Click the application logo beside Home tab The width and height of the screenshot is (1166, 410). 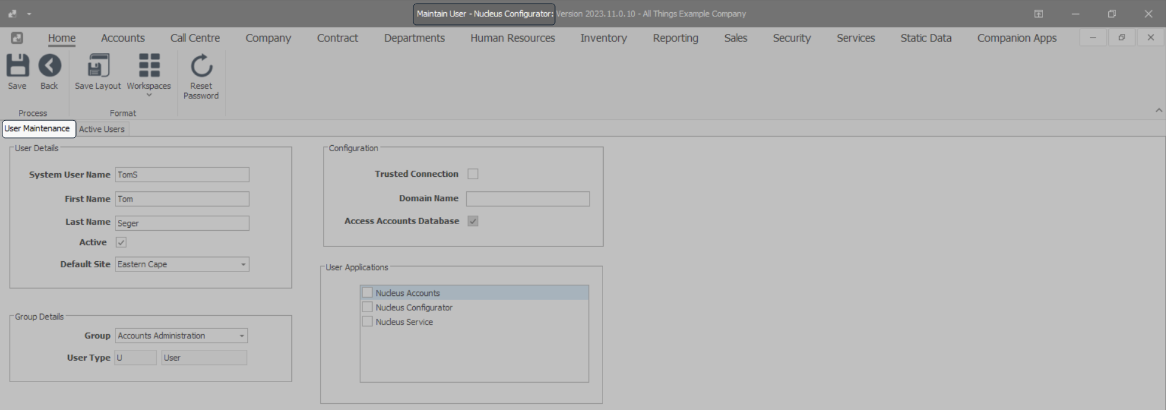pos(17,38)
